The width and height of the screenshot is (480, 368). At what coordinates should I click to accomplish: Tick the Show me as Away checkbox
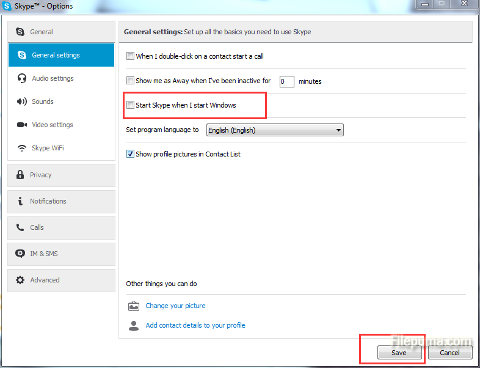(130, 81)
